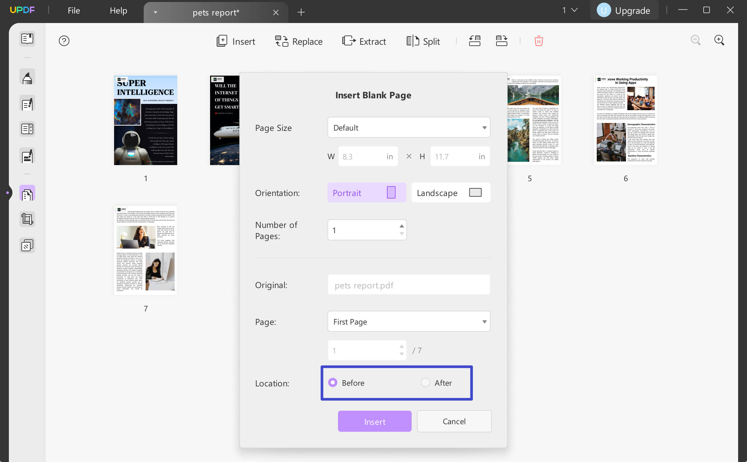The height and width of the screenshot is (462, 747).
Task: Switch to the Edit PDF tool
Action: pos(27,103)
